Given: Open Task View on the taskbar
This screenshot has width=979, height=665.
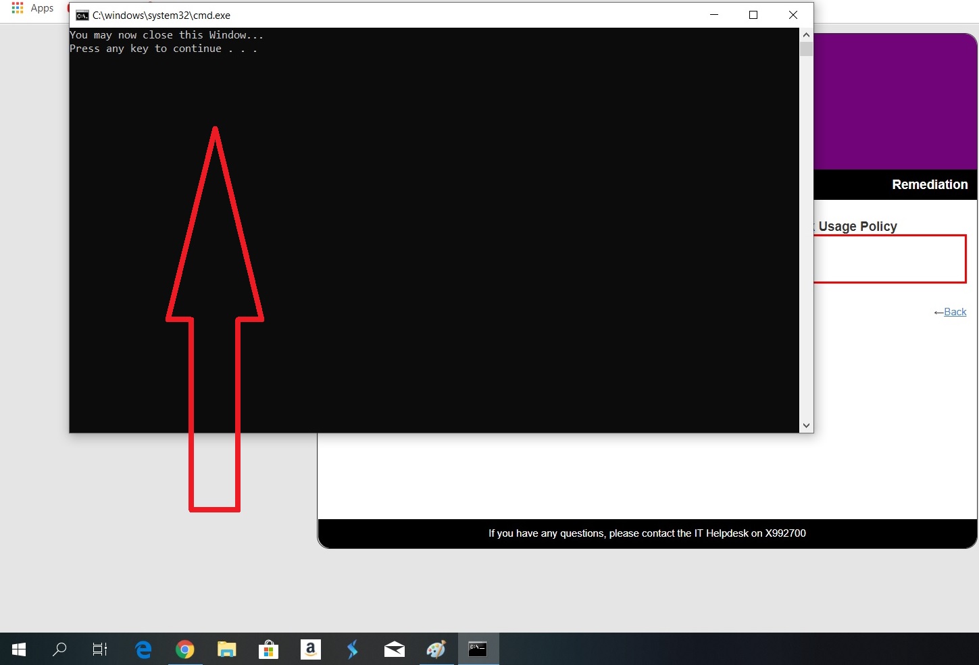Looking at the screenshot, I should pos(99,649).
